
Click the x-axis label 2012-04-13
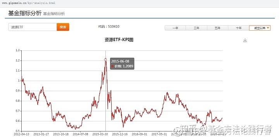pos(21,134)
